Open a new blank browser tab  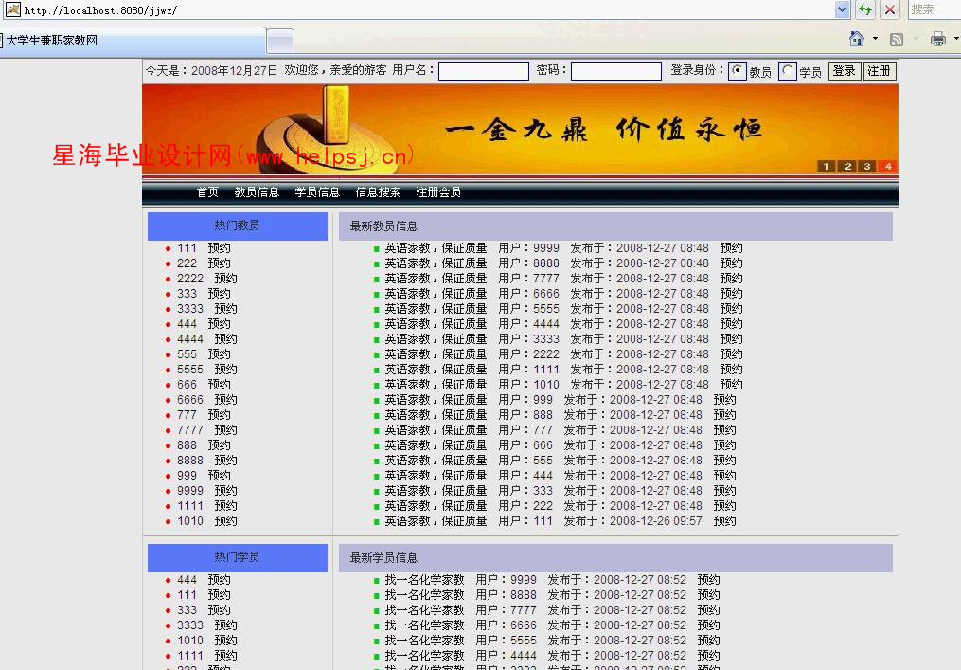280,42
